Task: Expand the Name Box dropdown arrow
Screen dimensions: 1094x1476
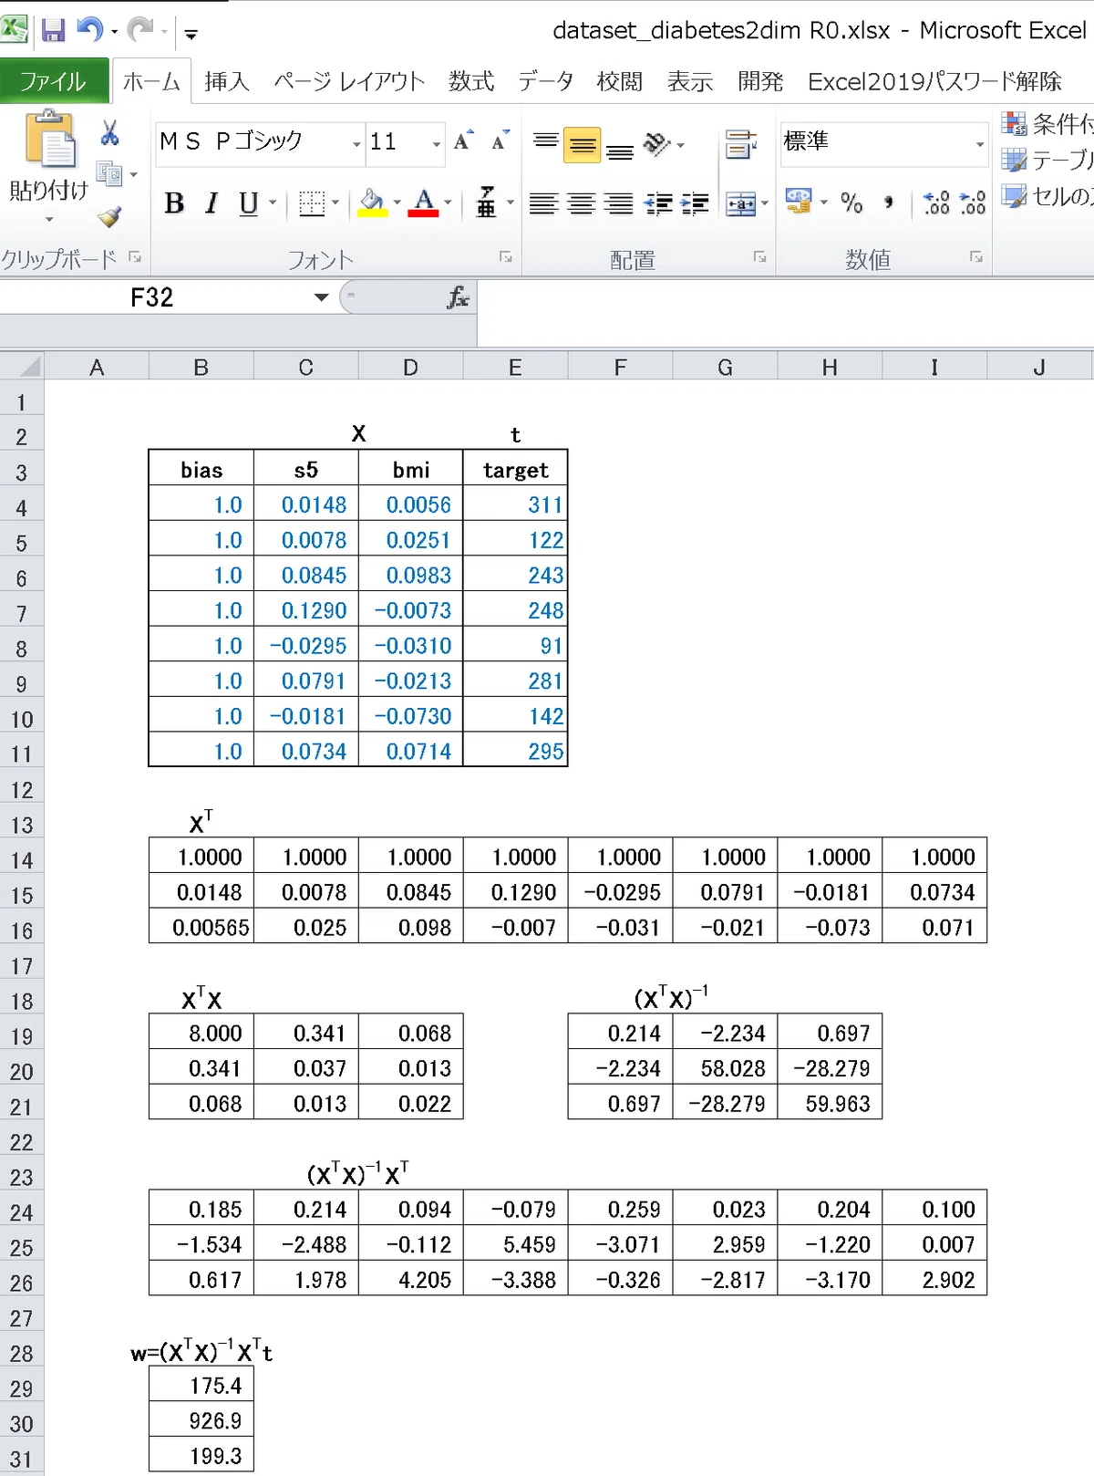Action: click(321, 297)
